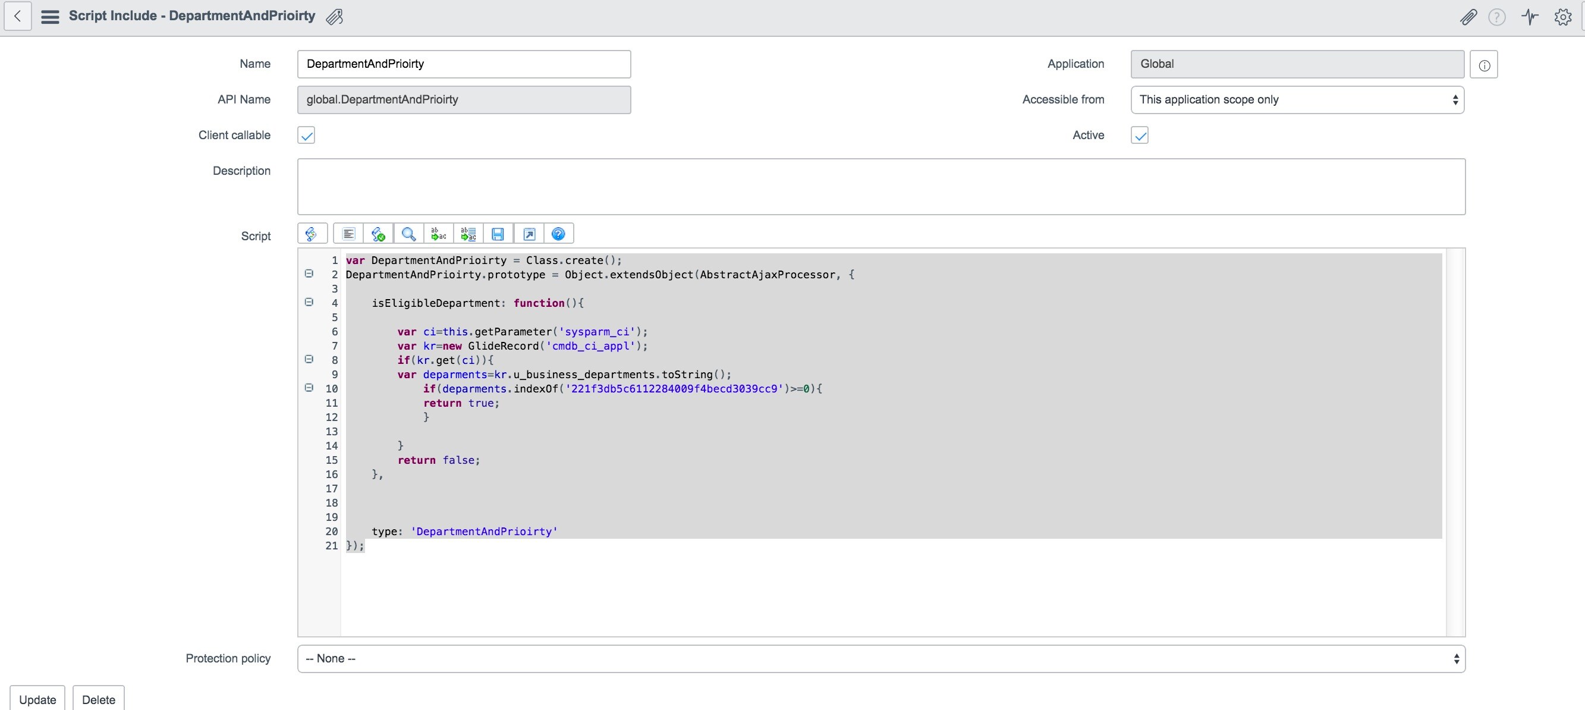Screen dimensions: 1585x710
Task: Click 'return false;' on line 15
Action: (439, 460)
